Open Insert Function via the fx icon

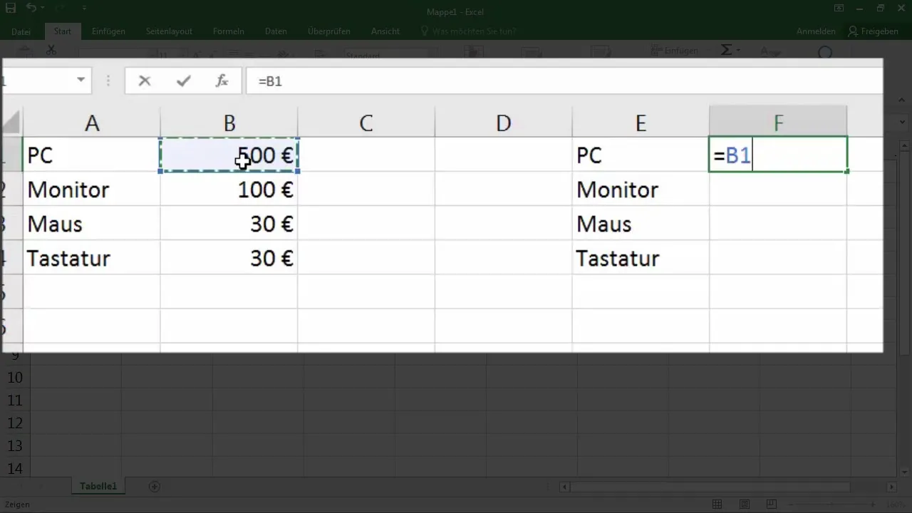222,81
